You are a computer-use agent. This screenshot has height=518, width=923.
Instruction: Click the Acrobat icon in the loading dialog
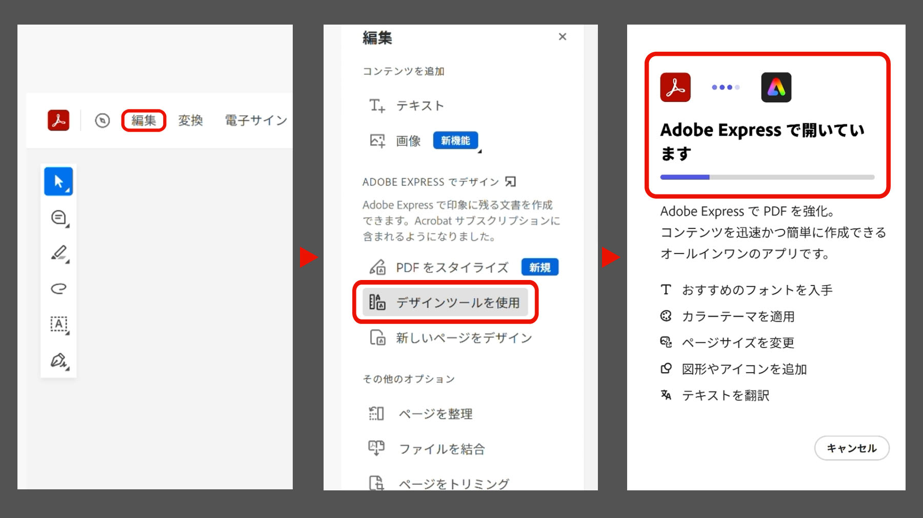675,88
